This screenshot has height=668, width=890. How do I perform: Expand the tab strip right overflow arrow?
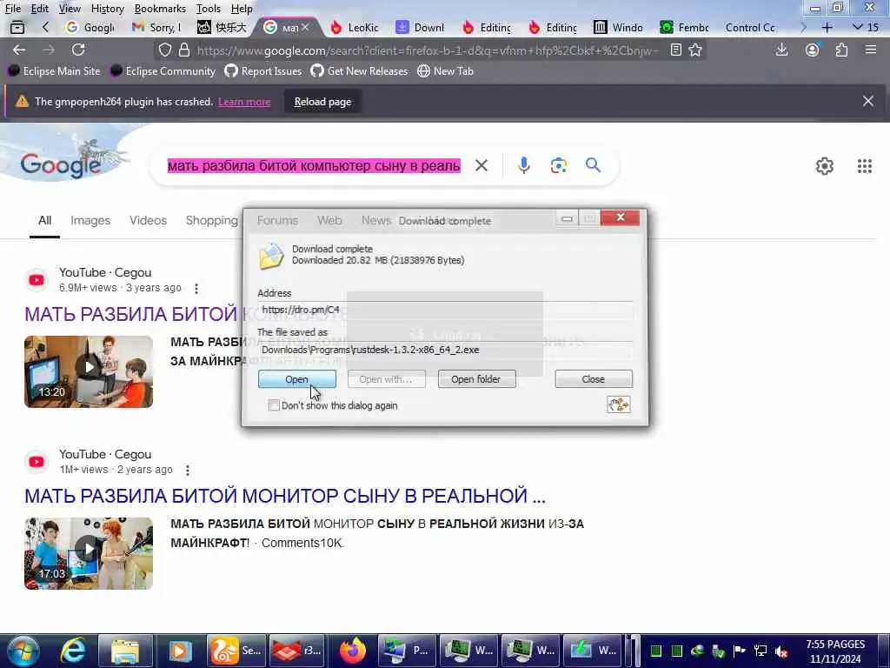pos(802,27)
